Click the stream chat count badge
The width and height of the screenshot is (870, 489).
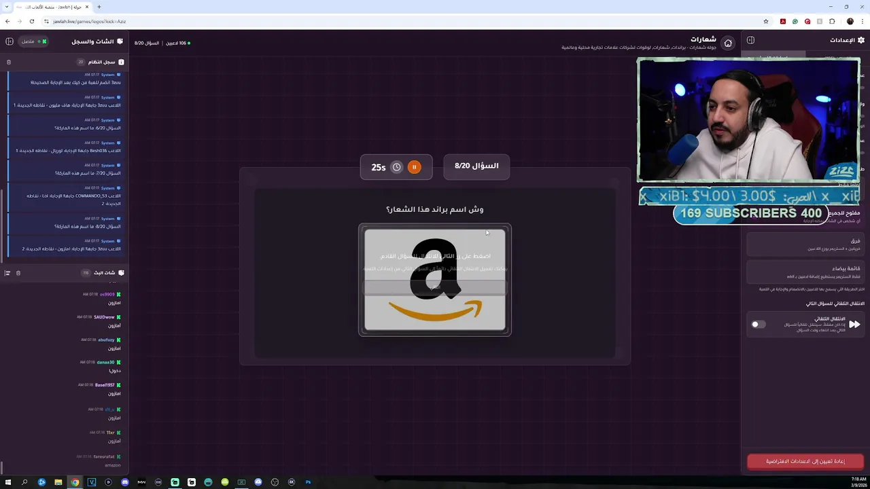[x=86, y=273]
